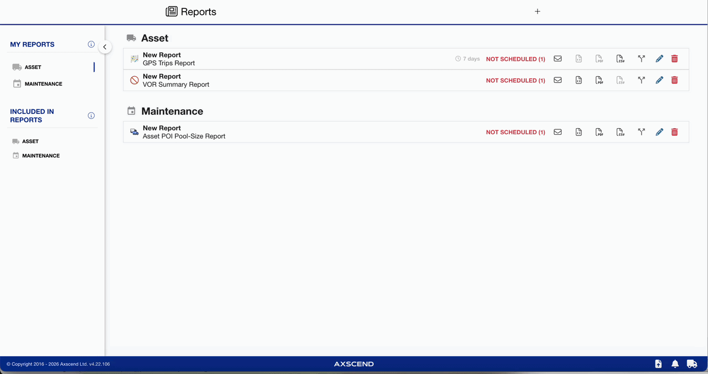Screen dimensions: 708x374
Task: Click the truck icon in footer bar
Action: [691, 364]
